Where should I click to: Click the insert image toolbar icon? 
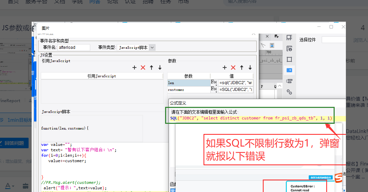point(272,45)
